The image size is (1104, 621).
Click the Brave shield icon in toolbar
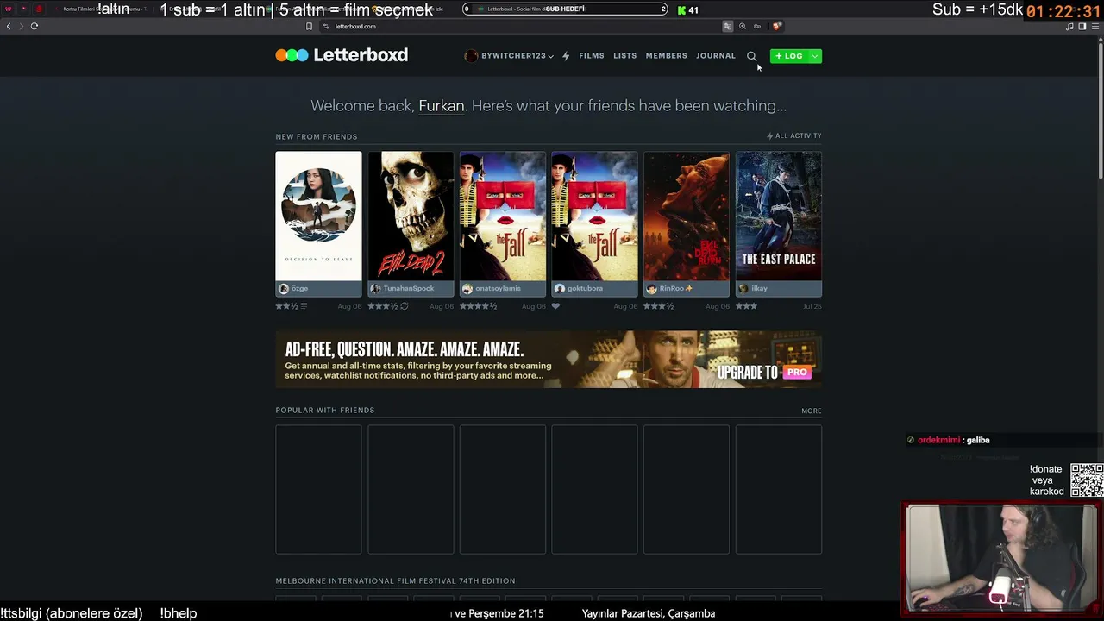pos(776,27)
